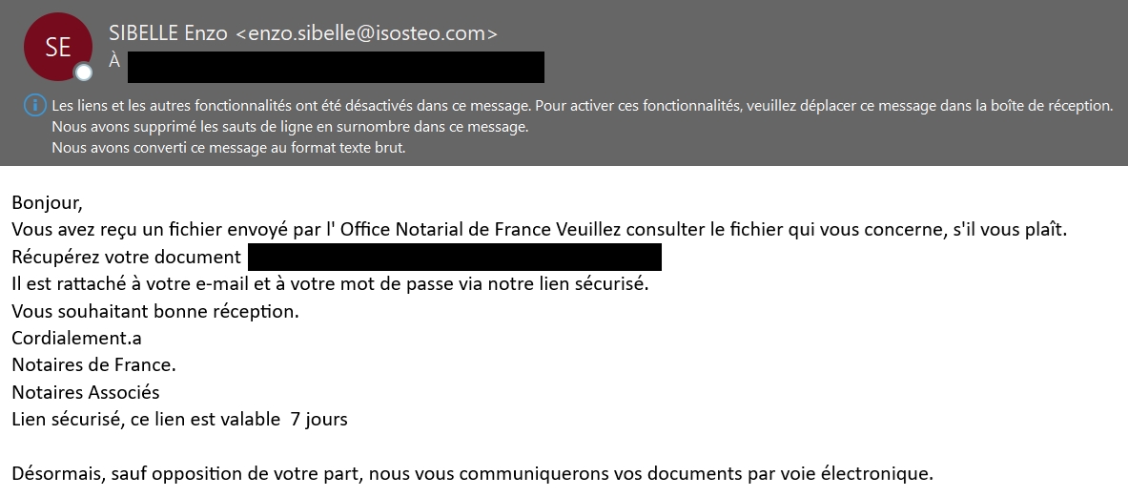Click the presence status dot on avatar
This screenshot has width=1128, height=497.
pos(84,72)
